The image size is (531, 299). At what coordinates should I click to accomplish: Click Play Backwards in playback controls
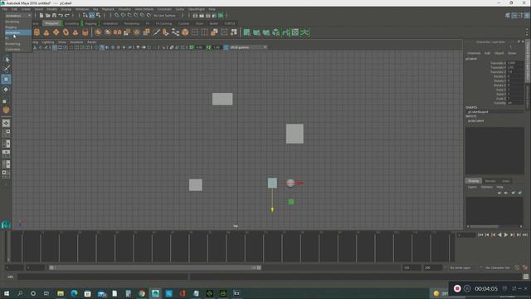[499, 234]
